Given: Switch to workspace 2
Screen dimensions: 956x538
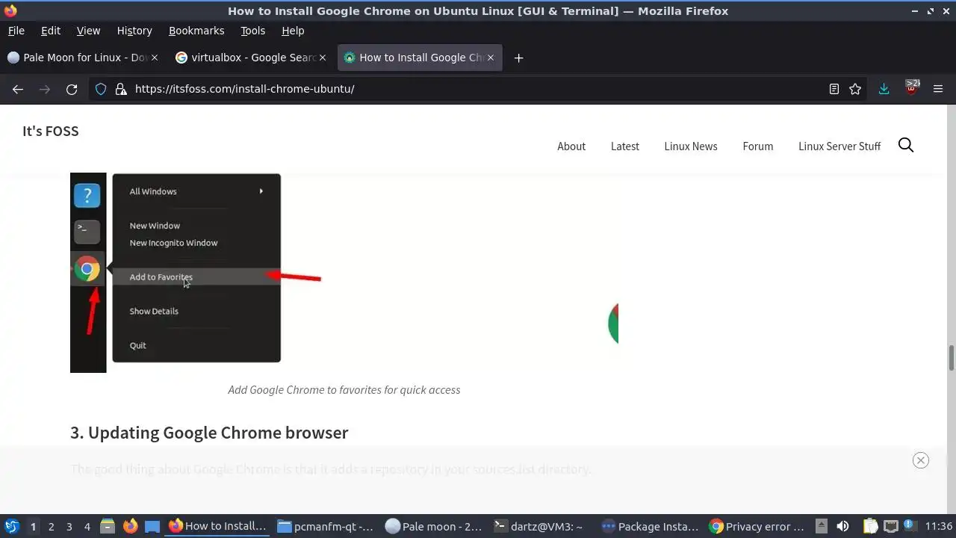Looking at the screenshot, I should pos(51,527).
